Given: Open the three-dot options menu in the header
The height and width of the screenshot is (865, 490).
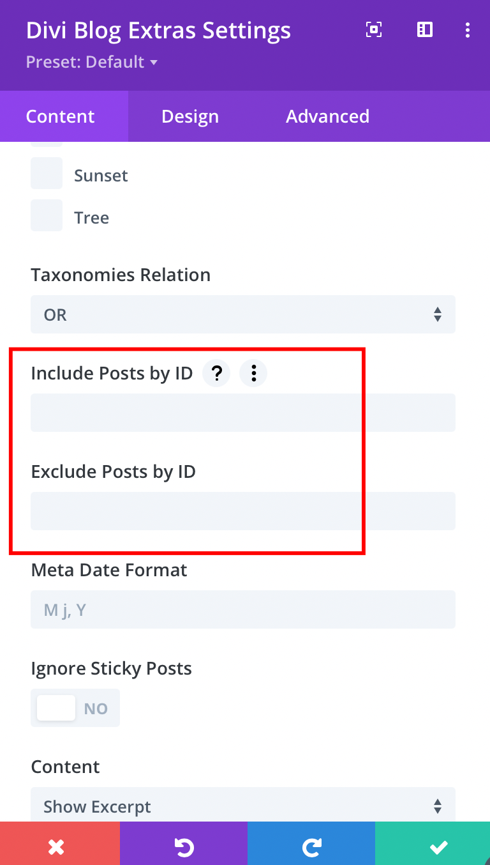Looking at the screenshot, I should [468, 30].
